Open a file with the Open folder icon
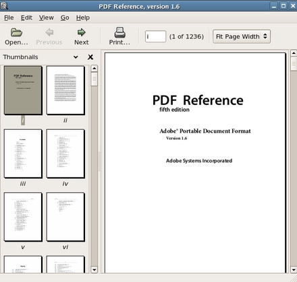The image size is (297, 282). click(x=16, y=32)
